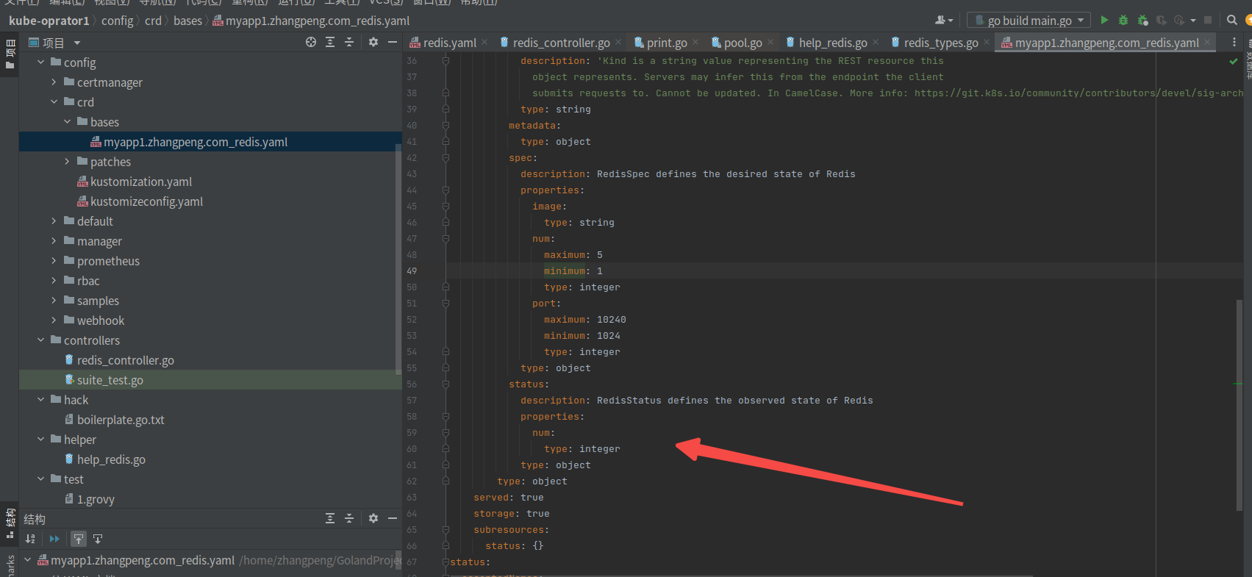Screen dimensions: 1252x577
Task: Hide the project tool window
Action: 393,43
